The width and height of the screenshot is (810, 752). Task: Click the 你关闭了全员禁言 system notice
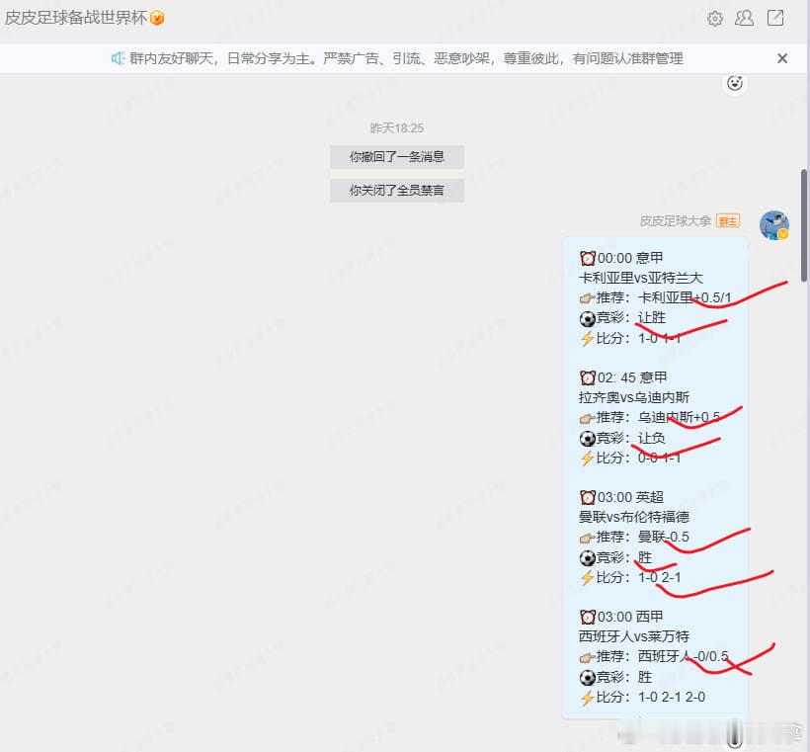[x=396, y=191]
